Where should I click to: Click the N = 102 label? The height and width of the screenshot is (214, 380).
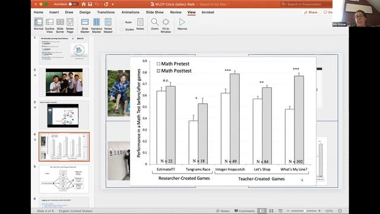296,161
